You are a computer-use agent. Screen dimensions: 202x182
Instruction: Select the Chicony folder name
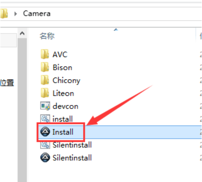pos(66,80)
